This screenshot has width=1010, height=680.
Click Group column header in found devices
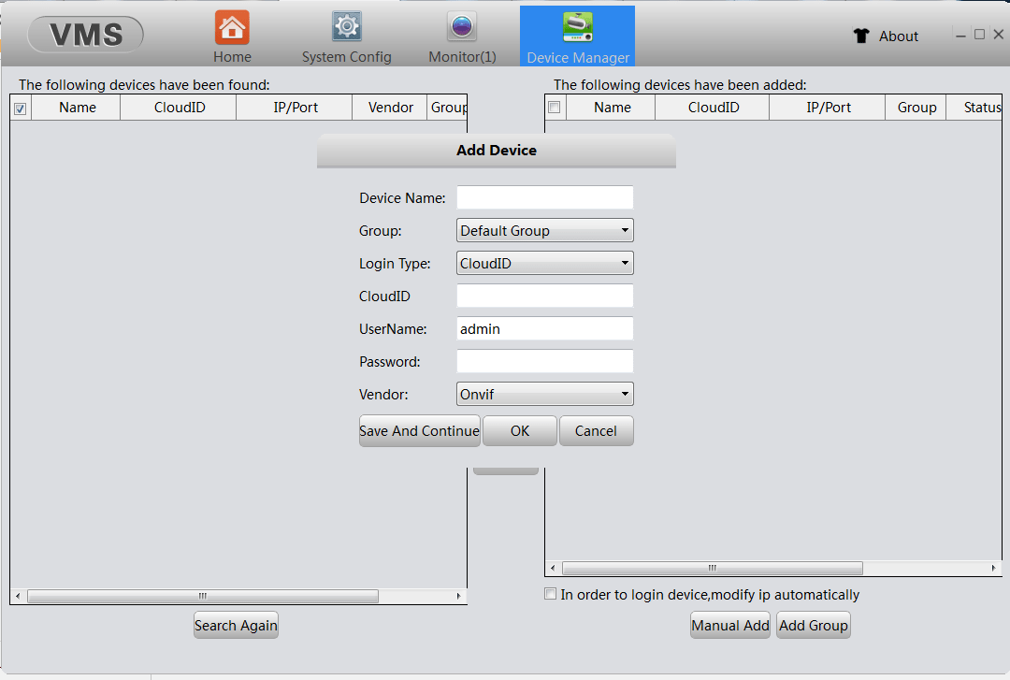click(x=448, y=108)
